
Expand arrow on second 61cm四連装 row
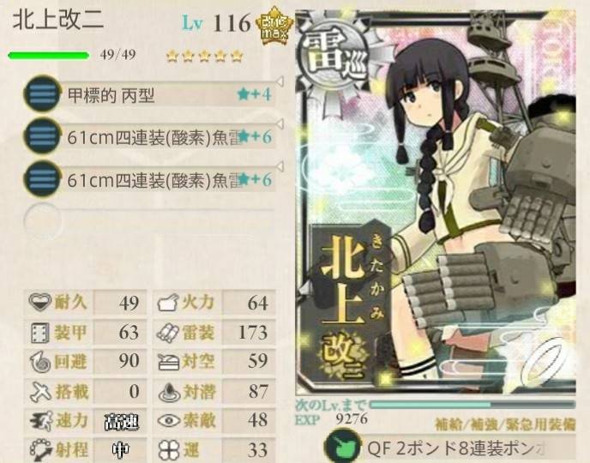[x=280, y=165]
